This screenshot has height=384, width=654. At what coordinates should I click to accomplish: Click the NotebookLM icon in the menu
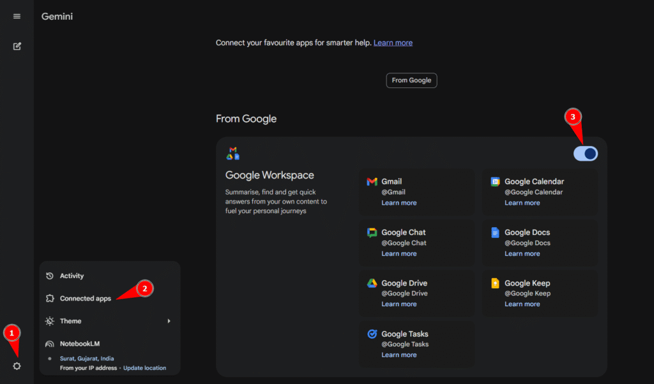(50, 343)
